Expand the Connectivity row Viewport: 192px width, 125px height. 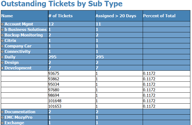pyautogui.click(x=2, y=52)
